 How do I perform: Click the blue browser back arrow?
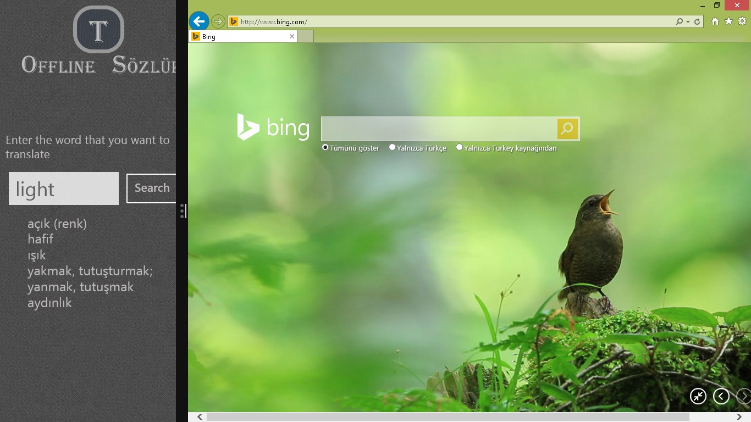click(198, 21)
